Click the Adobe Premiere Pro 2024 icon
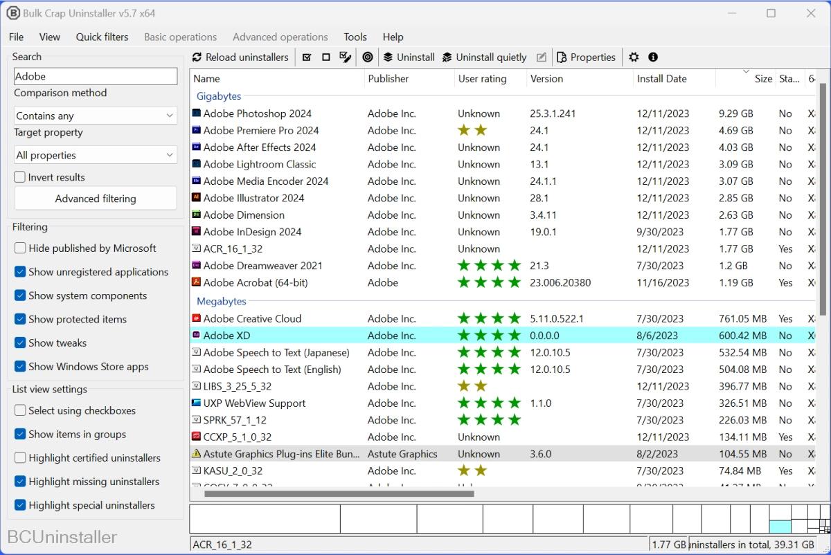 (197, 130)
